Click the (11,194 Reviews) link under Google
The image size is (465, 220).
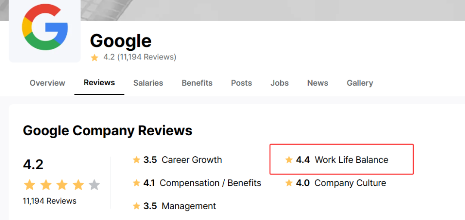click(147, 57)
